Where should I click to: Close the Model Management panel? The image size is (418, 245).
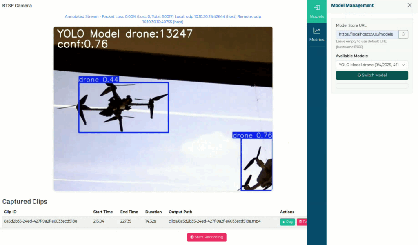pos(409,5)
